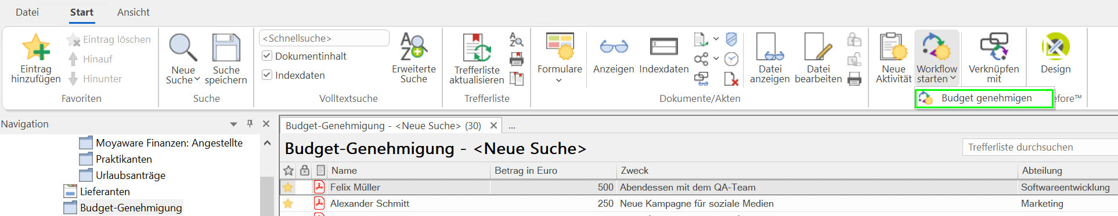Click the locked file checkout icon

pos(854,39)
